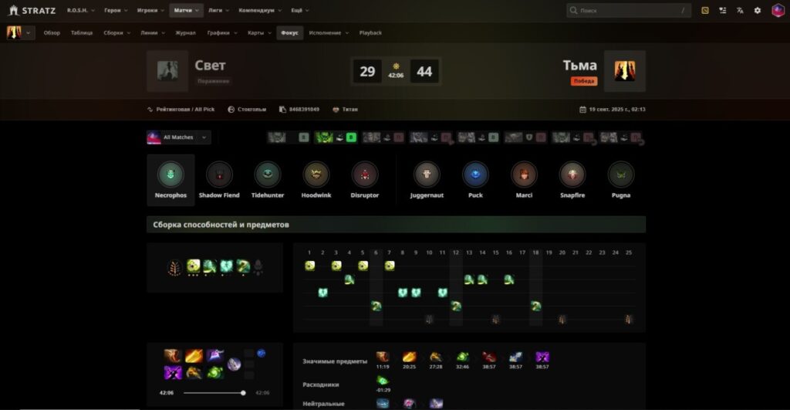The image size is (790, 410).
Task: Open the settings gear in top bar
Action: [758, 11]
